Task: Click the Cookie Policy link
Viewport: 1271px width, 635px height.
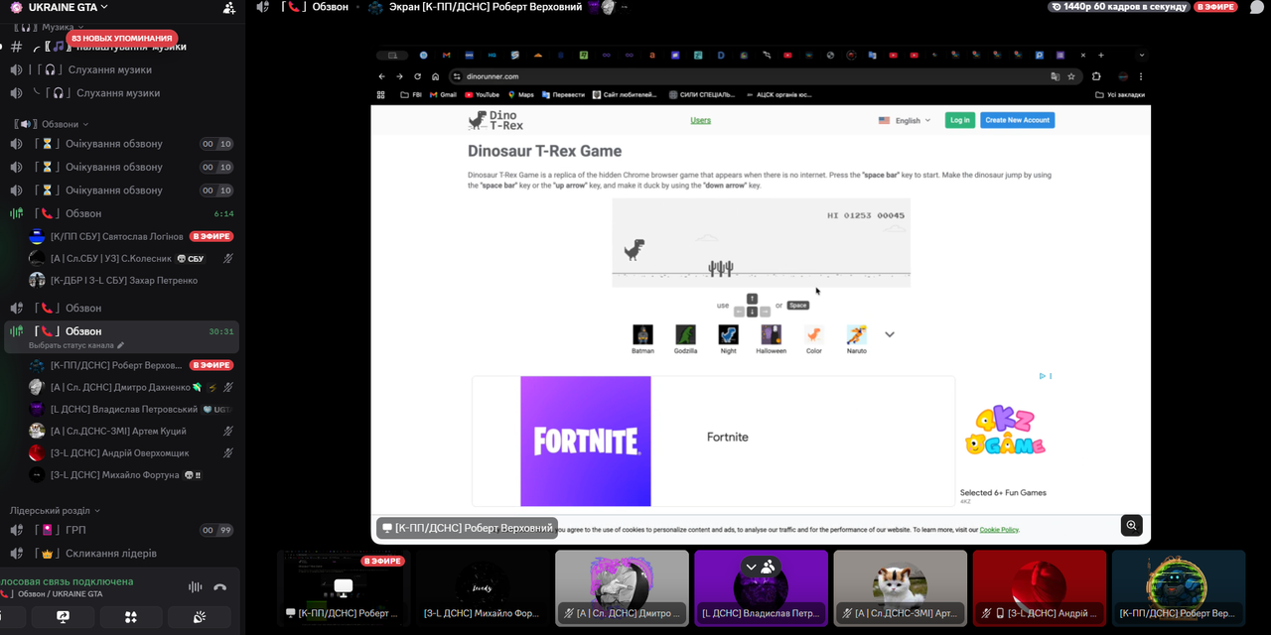Action: pos(999,530)
